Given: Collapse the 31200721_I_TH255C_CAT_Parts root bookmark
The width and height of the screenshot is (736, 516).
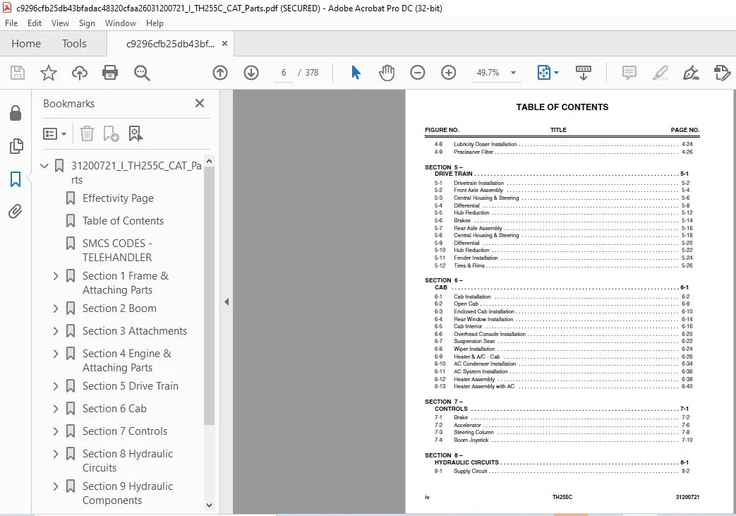Looking at the screenshot, I should (44, 166).
